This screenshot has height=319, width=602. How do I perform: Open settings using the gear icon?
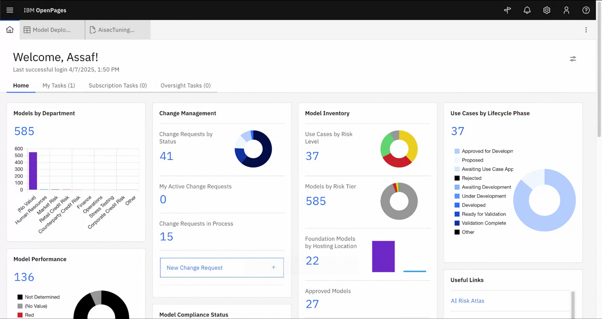[547, 10]
